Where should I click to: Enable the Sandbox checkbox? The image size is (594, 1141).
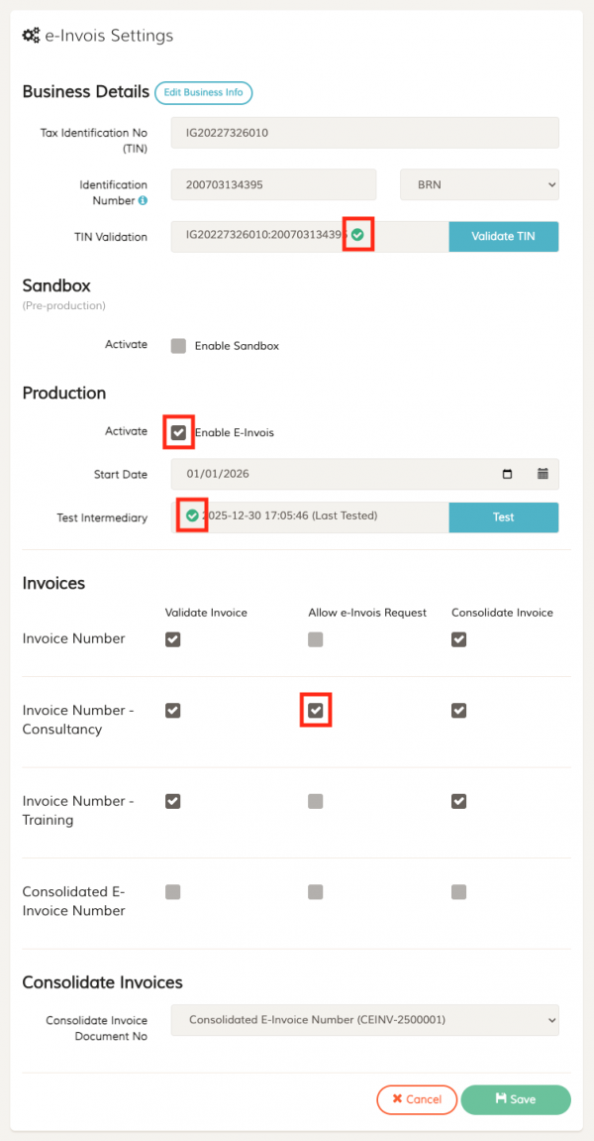click(x=178, y=346)
